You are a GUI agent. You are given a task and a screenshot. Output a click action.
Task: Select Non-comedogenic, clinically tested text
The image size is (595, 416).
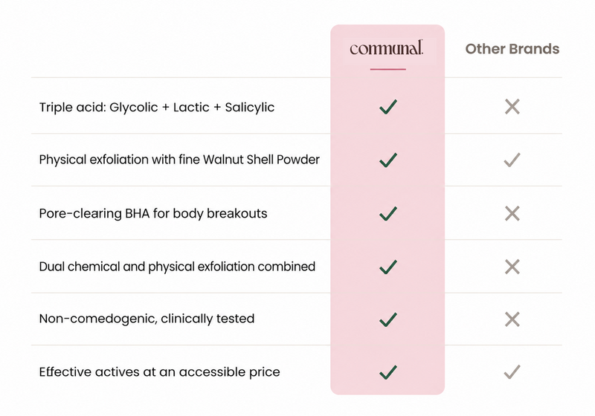pos(147,319)
